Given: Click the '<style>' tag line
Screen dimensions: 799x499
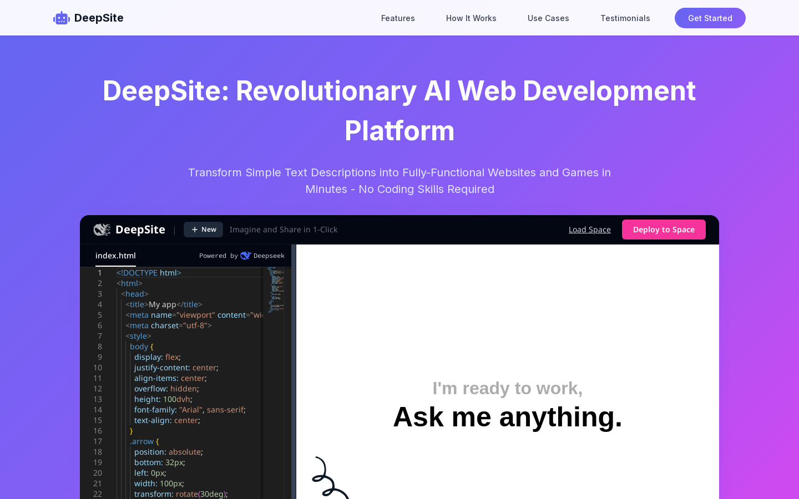Looking at the screenshot, I should pyautogui.click(x=138, y=336).
